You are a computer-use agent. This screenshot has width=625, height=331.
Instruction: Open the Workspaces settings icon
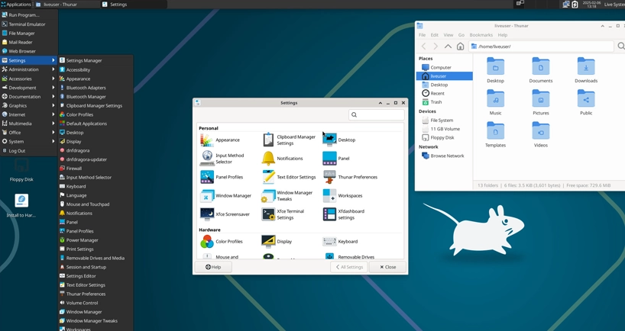[329, 196]
